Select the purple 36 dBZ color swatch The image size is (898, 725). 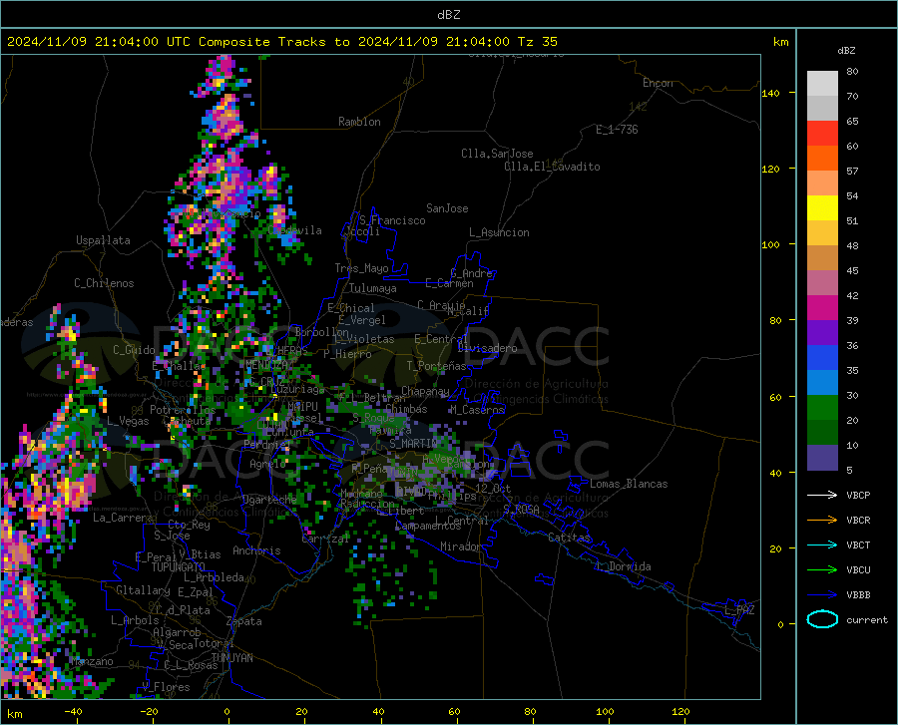822,333
